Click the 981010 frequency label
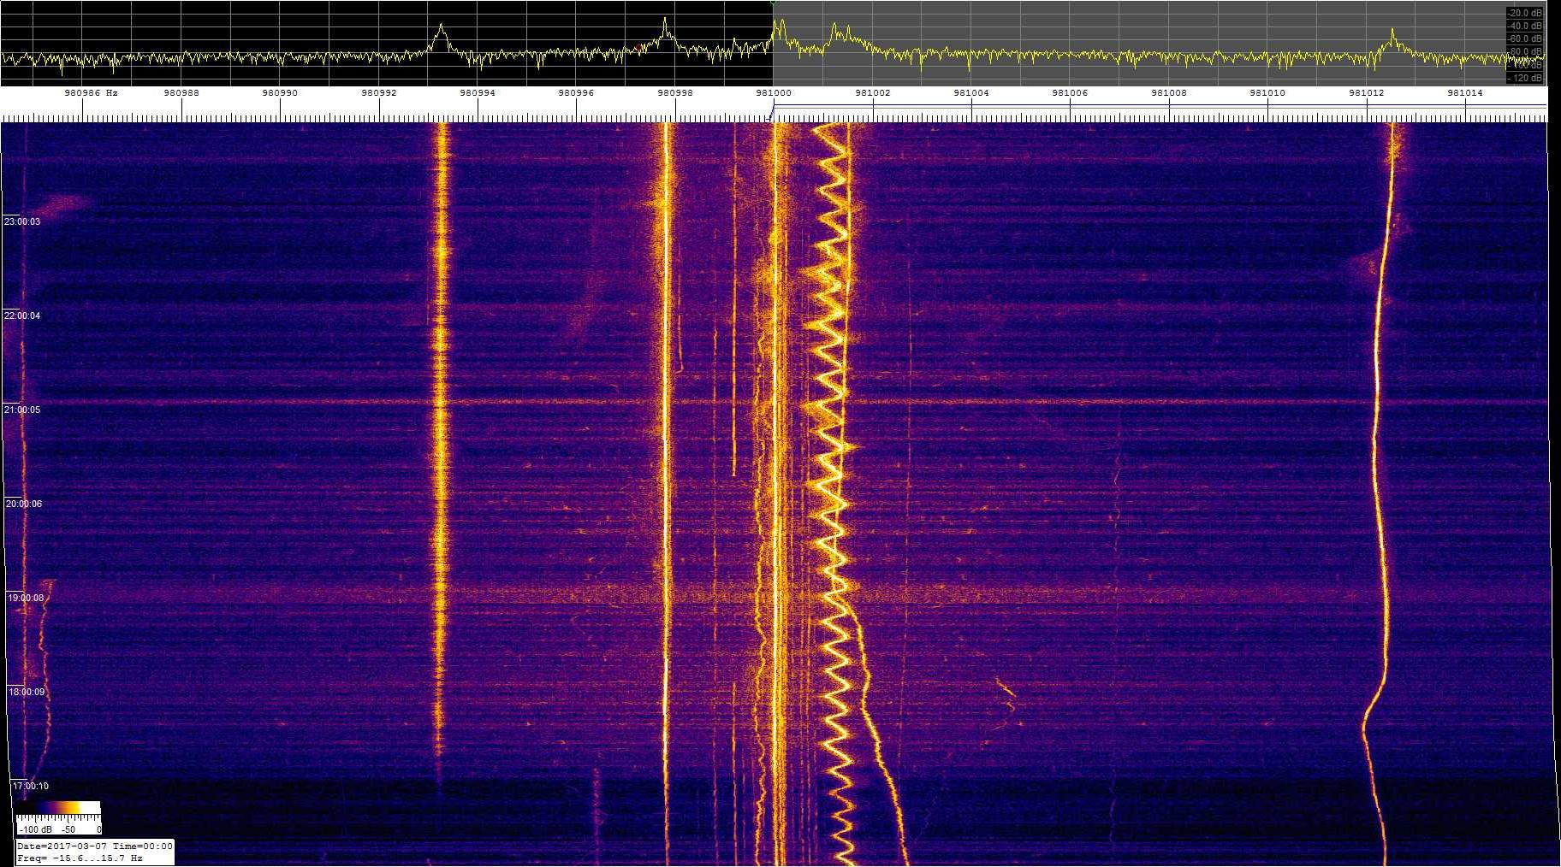The width and height of the screenshot is (1561, 867). point(1267,92)
